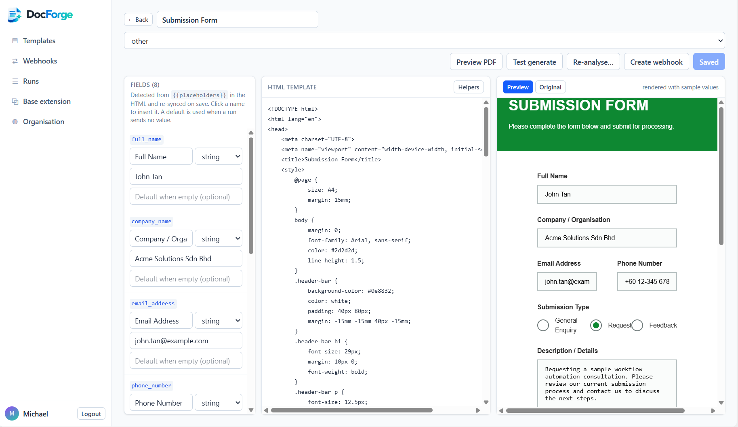Open Templates in the sidebar
This screenshot has width=738, height=427.
tap(39, 41)
